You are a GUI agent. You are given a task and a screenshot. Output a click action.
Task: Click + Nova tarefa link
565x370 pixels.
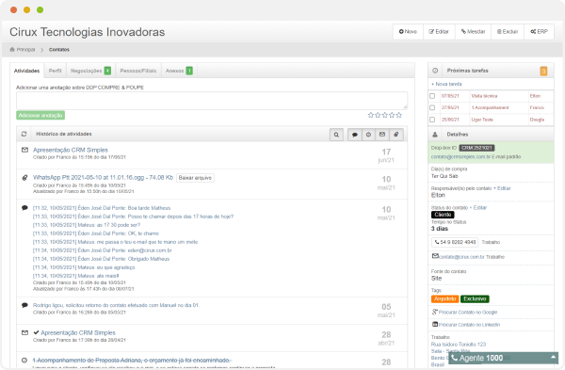[446, 84]
